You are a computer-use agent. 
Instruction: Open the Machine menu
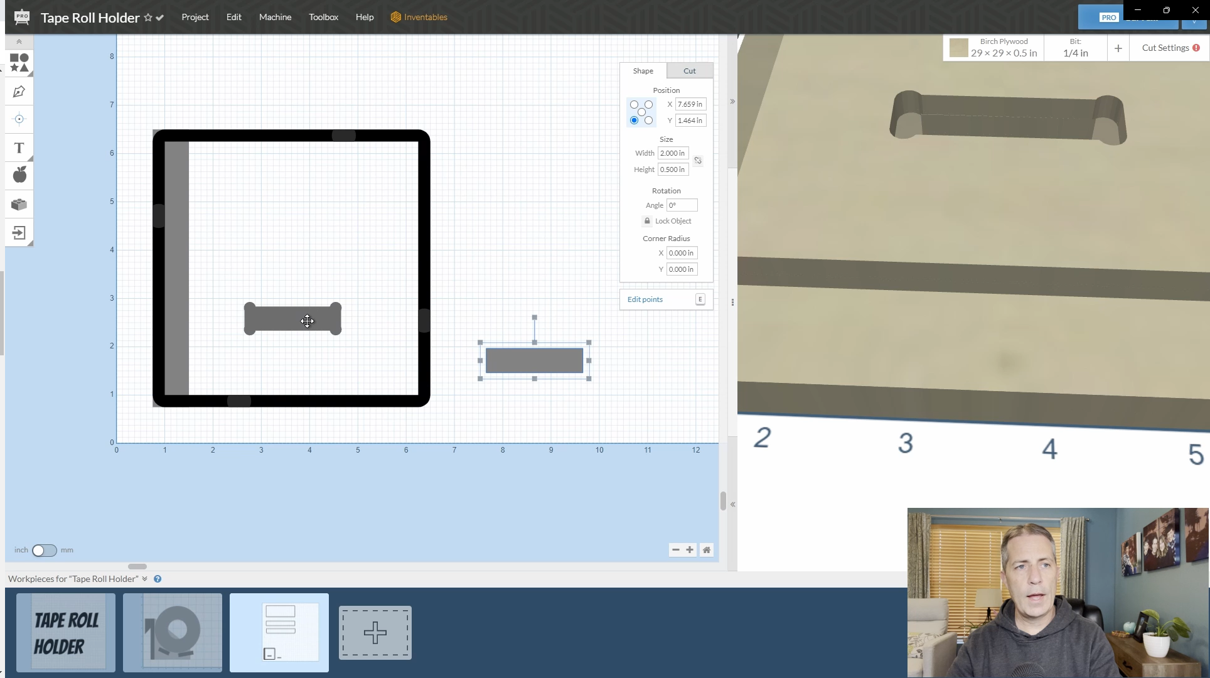click(275, 17)
